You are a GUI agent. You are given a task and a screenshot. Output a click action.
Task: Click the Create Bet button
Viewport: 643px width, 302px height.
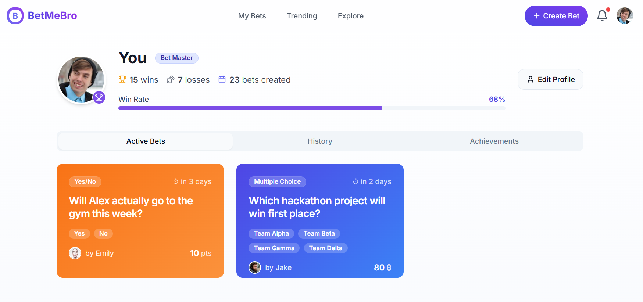(x=556, y=16)
